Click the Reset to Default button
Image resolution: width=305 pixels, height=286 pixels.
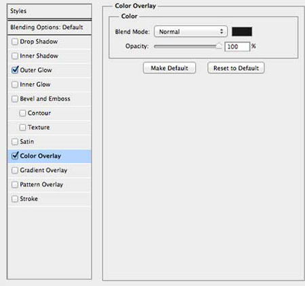pyautogui.click(x=236, y=68)
